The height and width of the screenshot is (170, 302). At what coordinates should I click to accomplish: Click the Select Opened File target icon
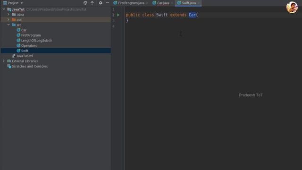[x=85, y=3]
